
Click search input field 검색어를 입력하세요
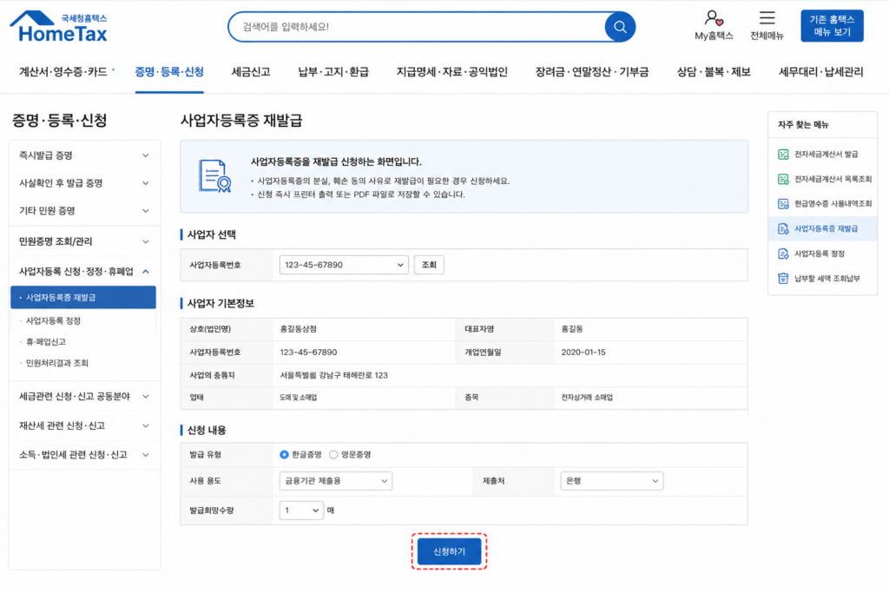click(x=417, y=27)
